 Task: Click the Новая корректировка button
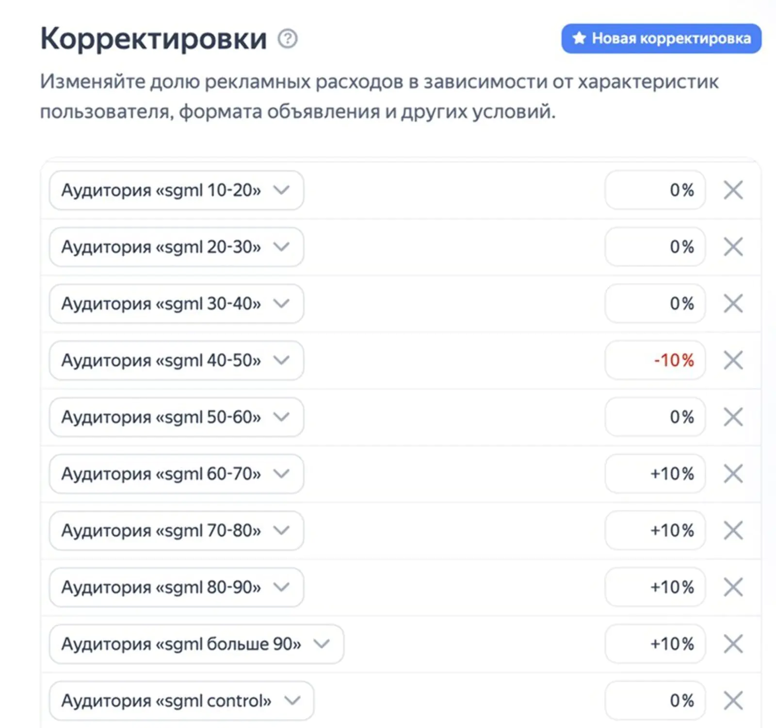[662, 39]
